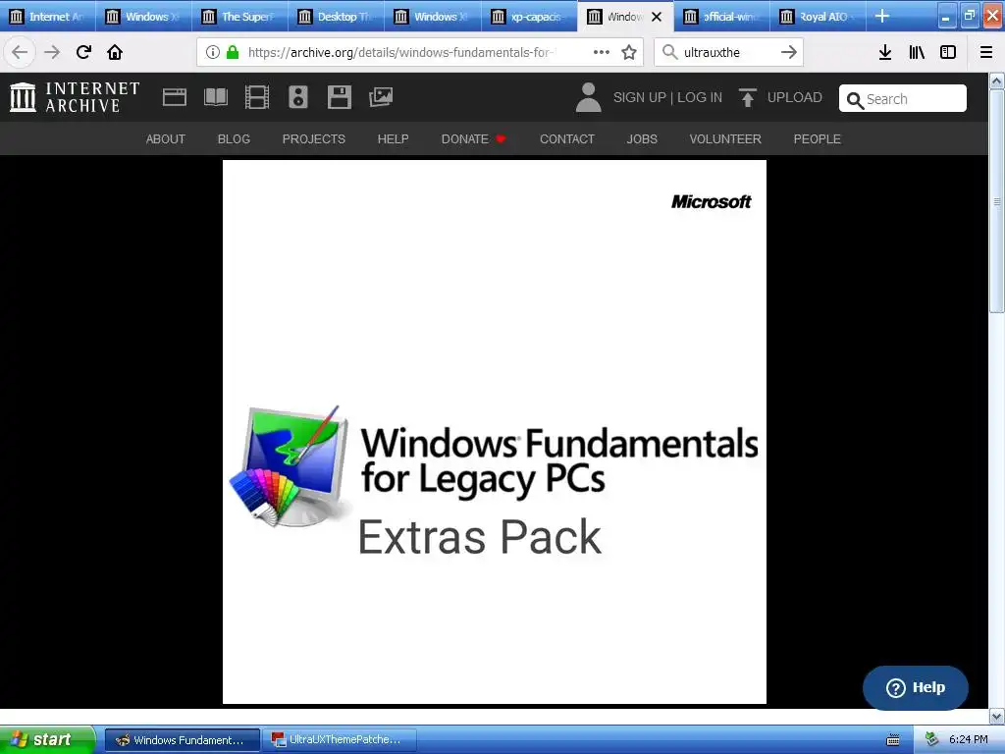The width and height of the screenshot is (1005, 754).
Task: Open the CONTACT page
Action: (x=567, y=139)
